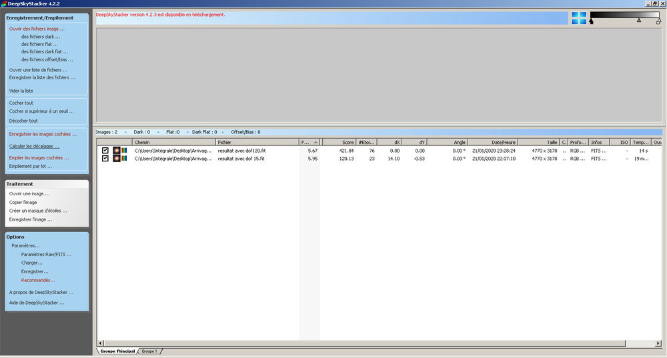Select score cell 421.84
Viewport: 667px width, 358px height.
[x=346, y=151]
